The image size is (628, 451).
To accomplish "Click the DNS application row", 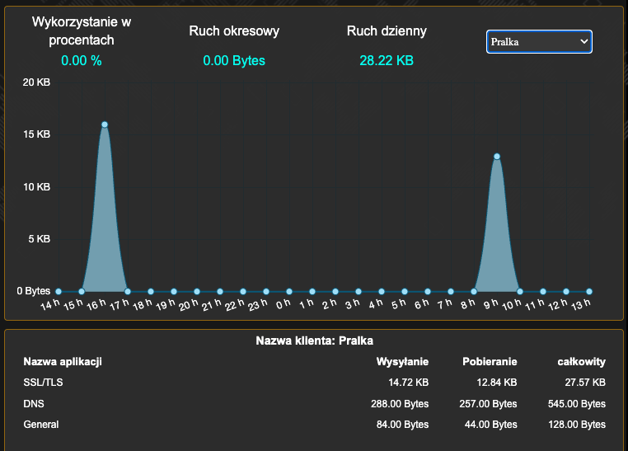I will [x=35, y=404].
